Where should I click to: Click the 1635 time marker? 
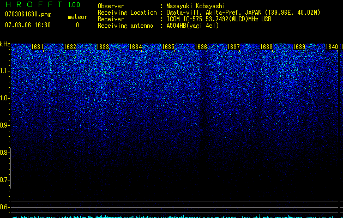pyautogui.click(x=168, y=47)
